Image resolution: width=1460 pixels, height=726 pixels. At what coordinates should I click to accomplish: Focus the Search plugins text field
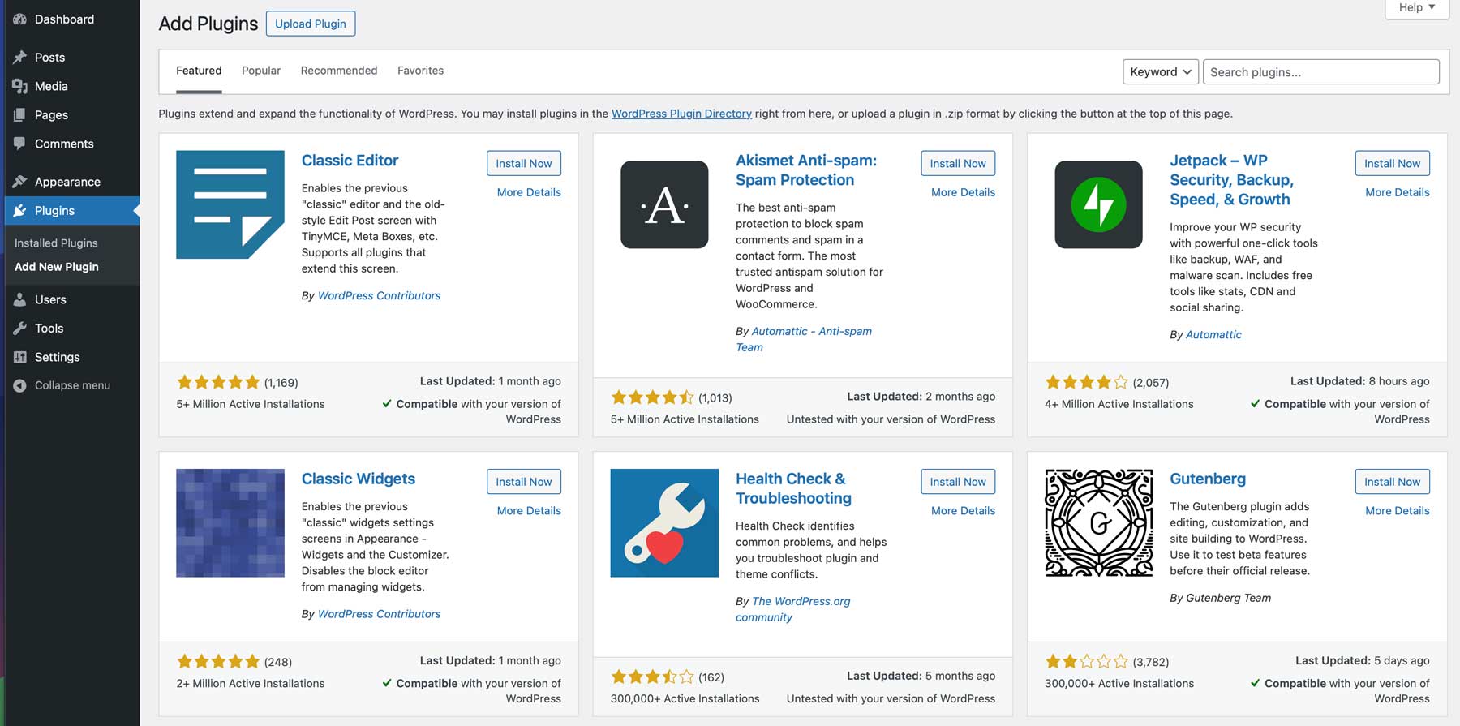pyautogui.click(x=1320, y=72)
